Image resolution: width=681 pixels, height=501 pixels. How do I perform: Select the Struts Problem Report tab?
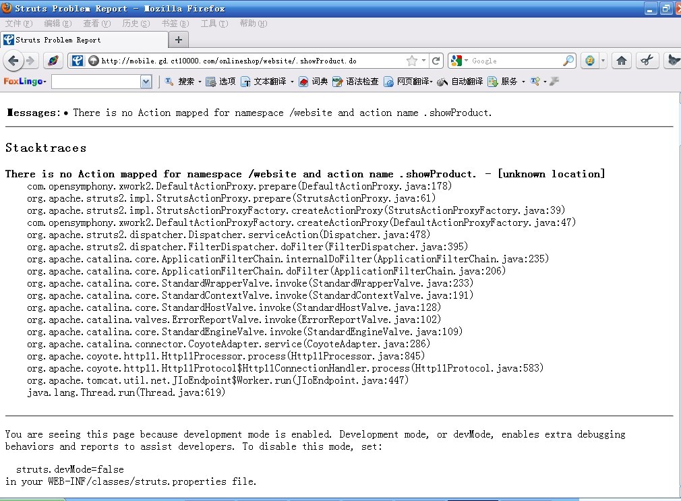click(84, 40)
